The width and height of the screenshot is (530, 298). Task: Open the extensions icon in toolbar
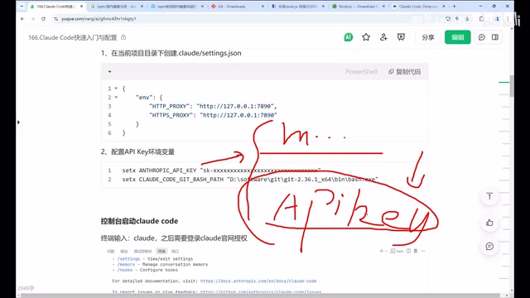click(x=481, y=19)
